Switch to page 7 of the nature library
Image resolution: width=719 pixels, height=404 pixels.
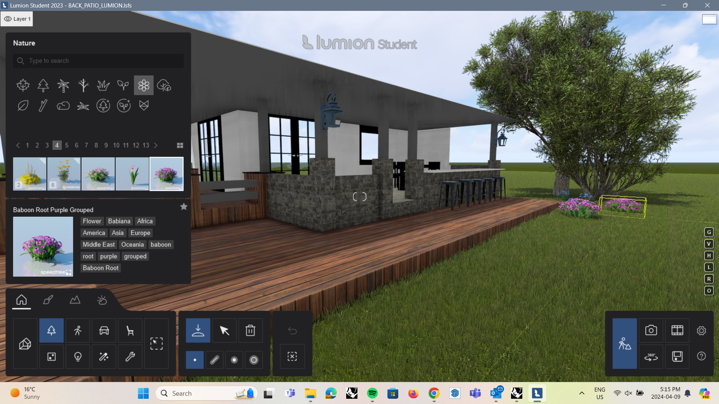tap(86, 145)
